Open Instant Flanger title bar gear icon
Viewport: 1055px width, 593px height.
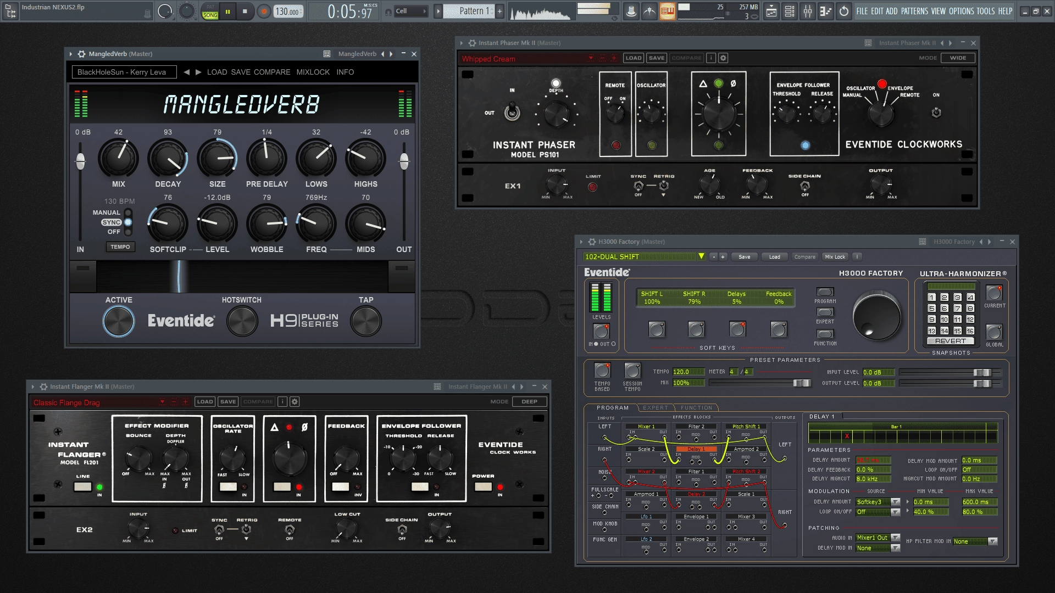click(x=43, y=387)
